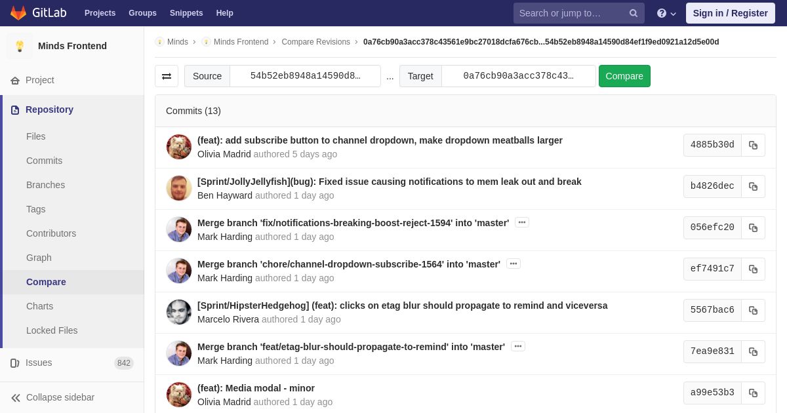Expand description of etag-blur merge commit
Screen dimensions: 787x413
tap(518, 346)
